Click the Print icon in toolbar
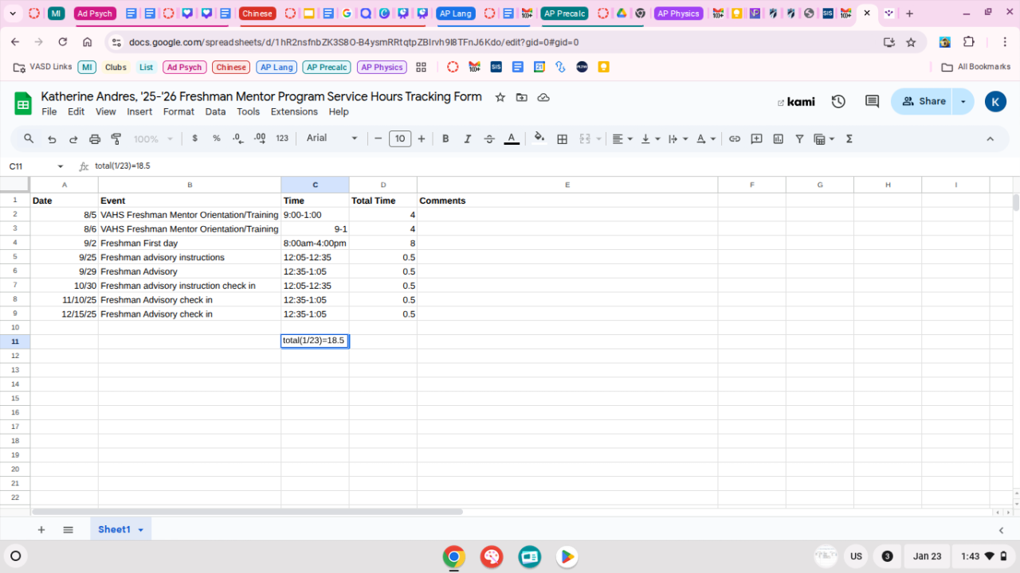1020x573 pixels. point(95,138)
